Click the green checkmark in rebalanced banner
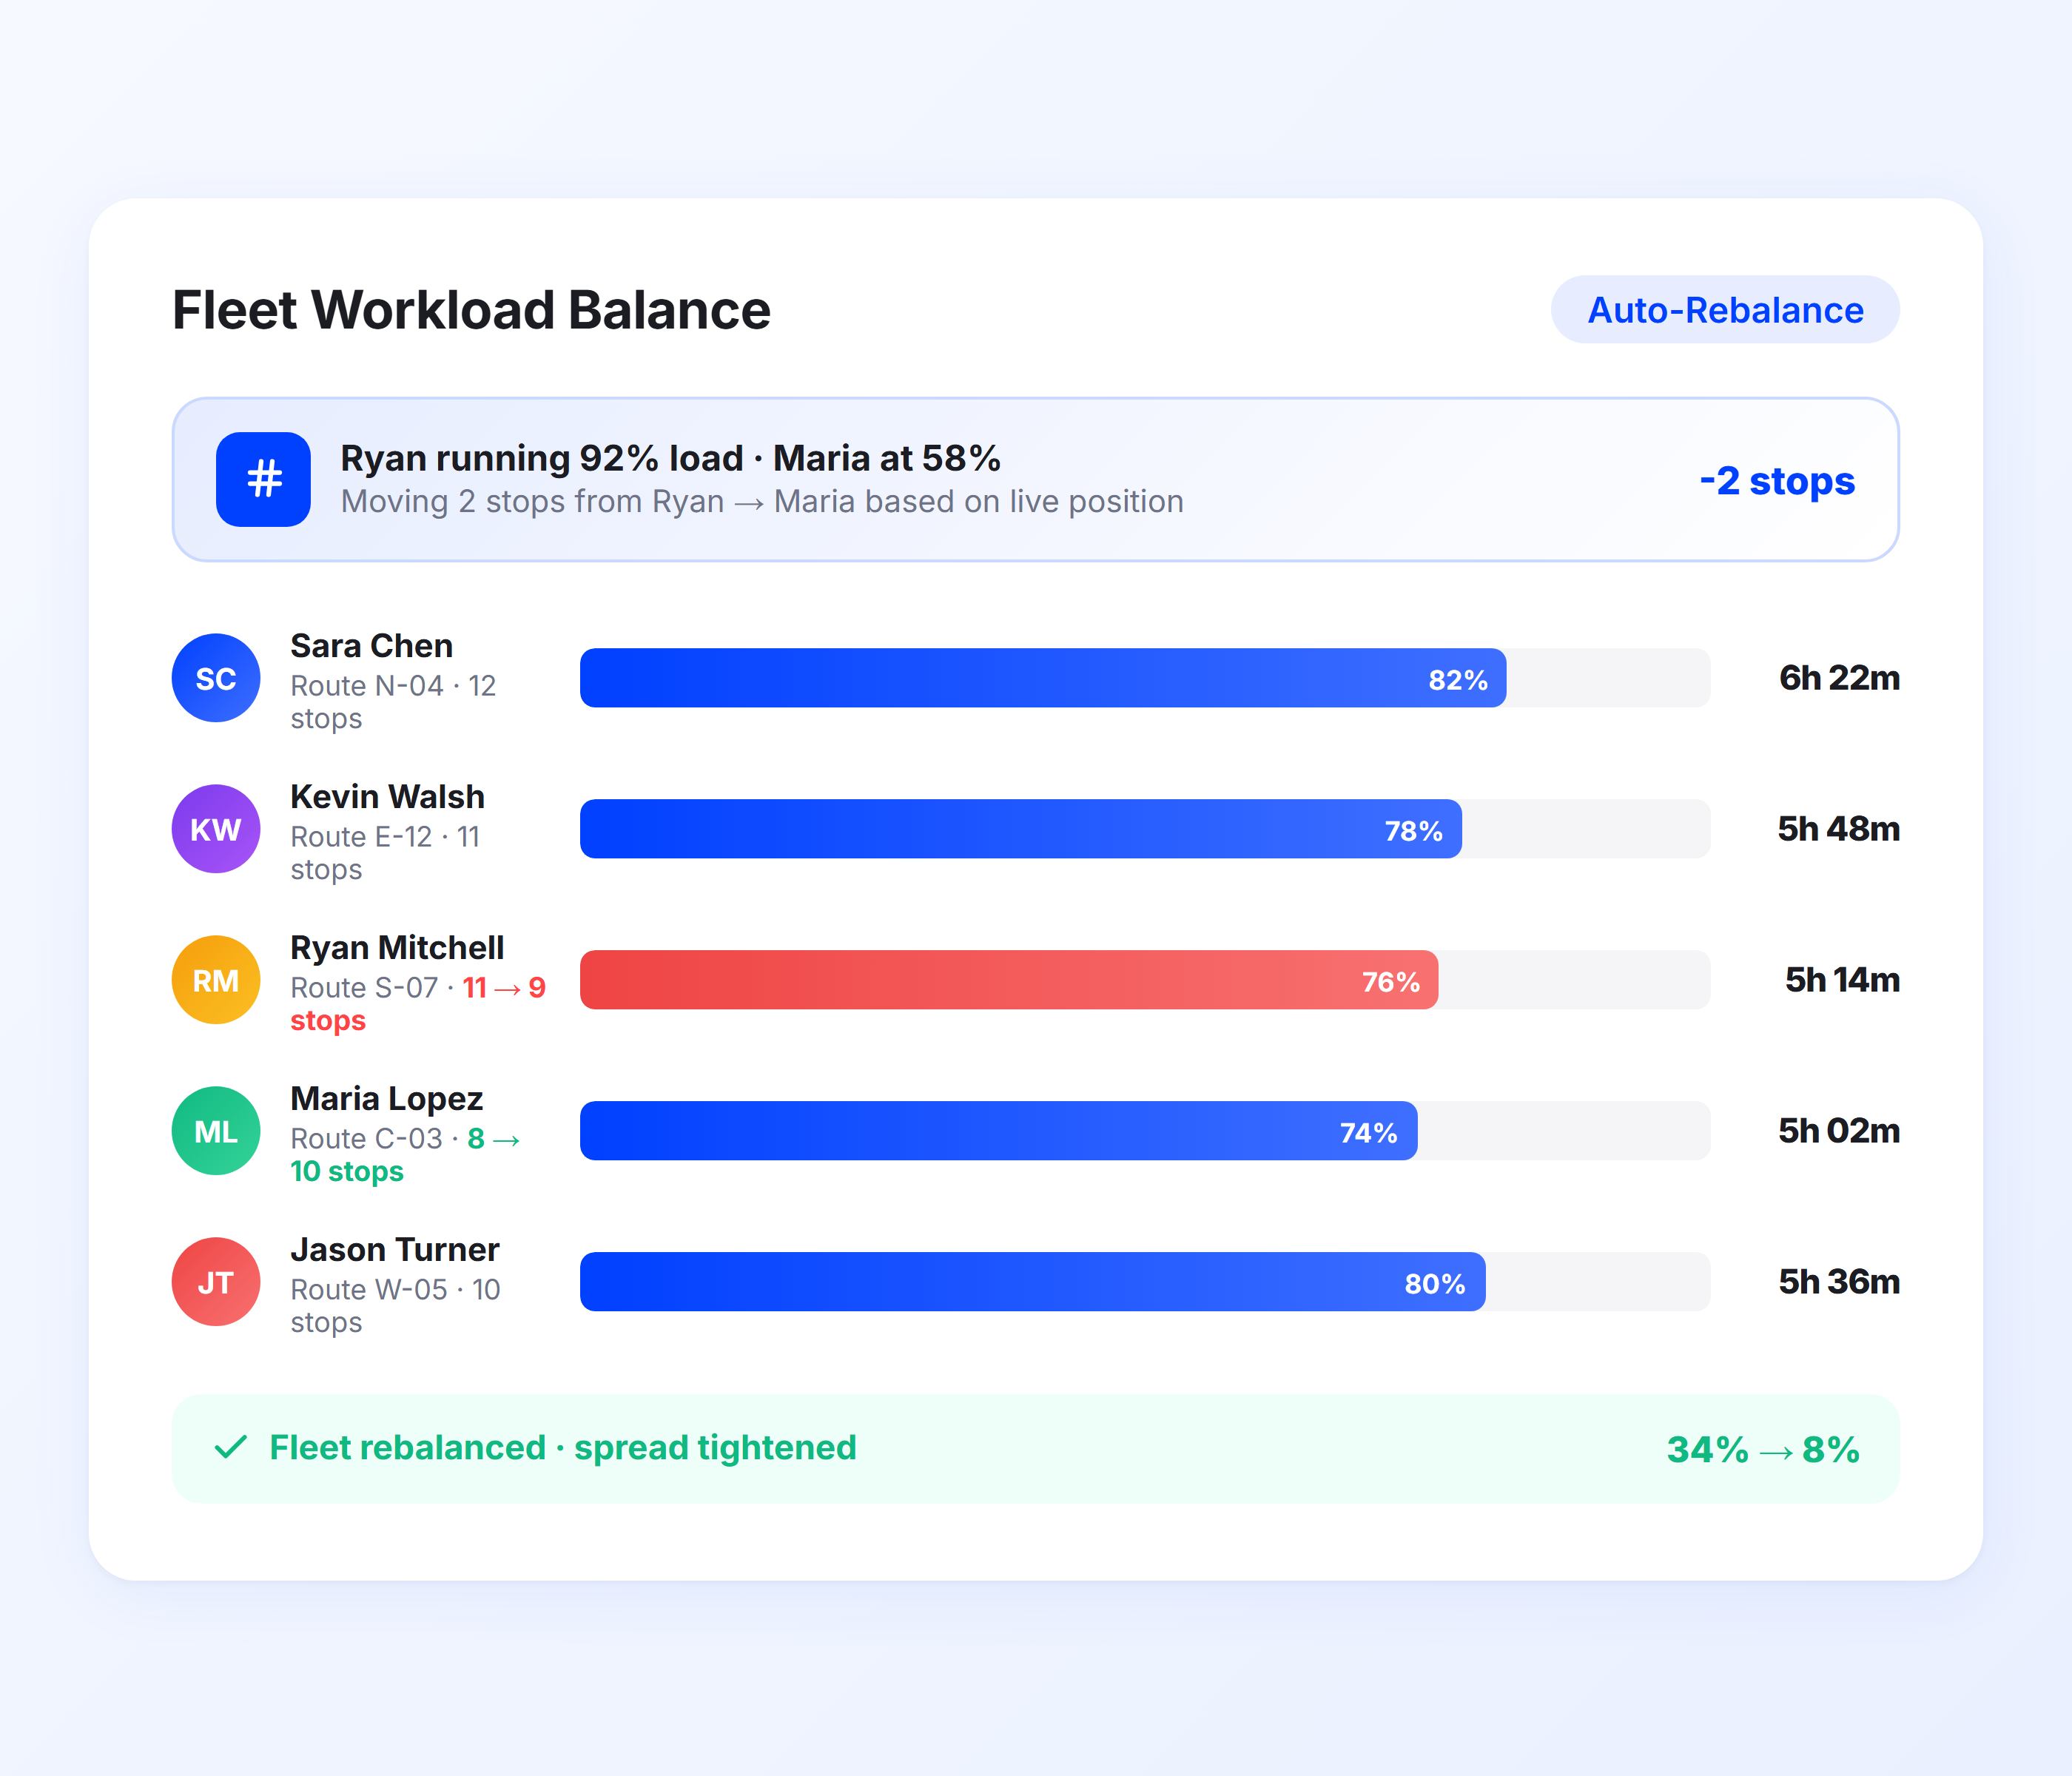 pyautogui.click(x=231, y=1447)
